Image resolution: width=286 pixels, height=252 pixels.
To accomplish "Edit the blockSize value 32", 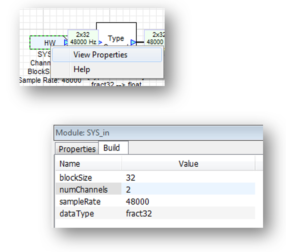I will click(188, 178).
